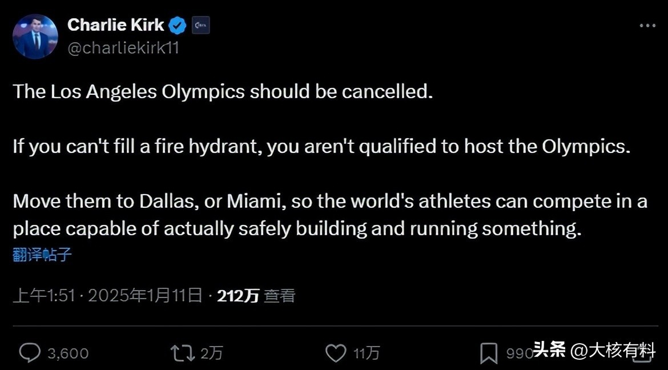The width and height of the screenshot is (668, 370).
Task: Click the @大核有料 watermark text
Action: coord(614,350)
